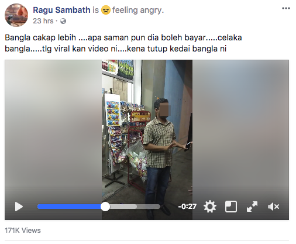
Task: Click the "feeling angry" status text
Action: pos(137,10)
